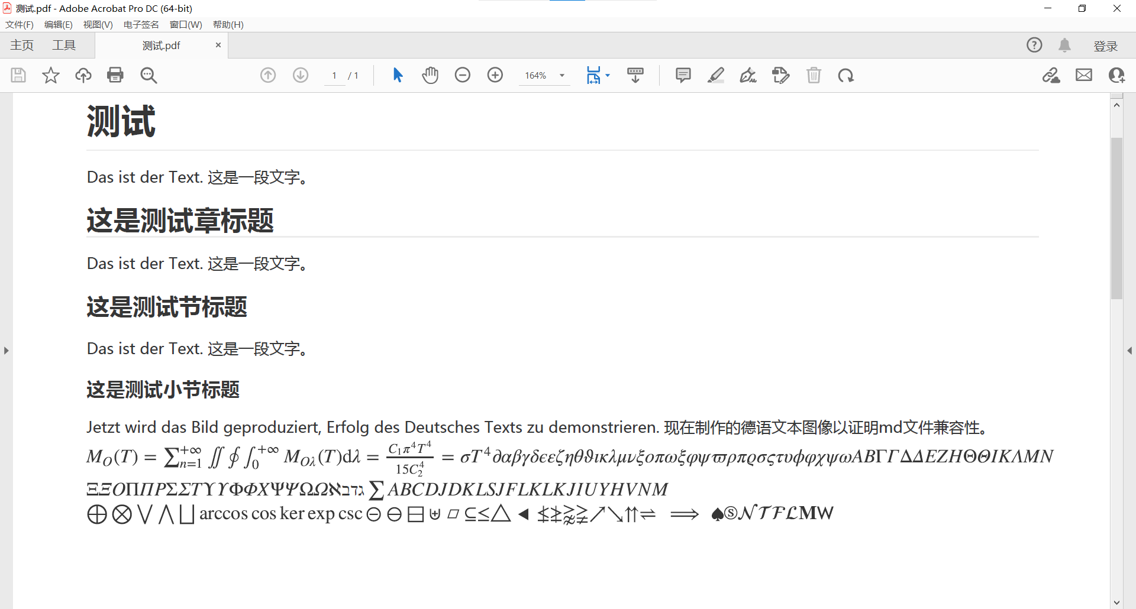The height and width of the screenshot is (609, 1136).
Task: Toggle the selection arrow tool
Action: [398, 75]
